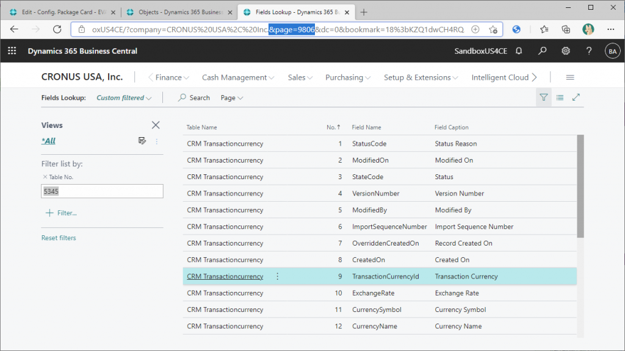Viewport: 625px width, 351px height.
Task: Expand the Finance menu
Action: coord(172,77)
